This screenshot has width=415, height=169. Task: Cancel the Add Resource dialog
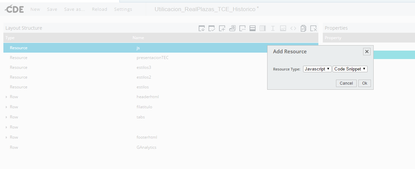346,83
